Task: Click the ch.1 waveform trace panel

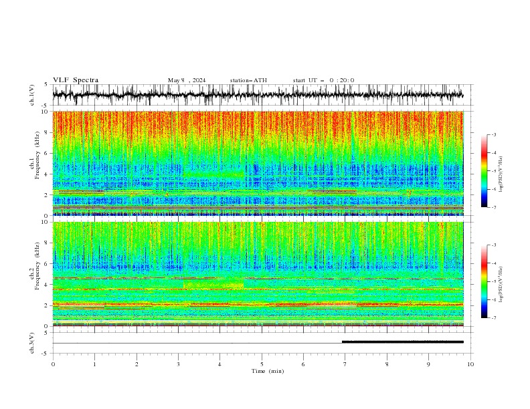Action: [x=262, y=95]
